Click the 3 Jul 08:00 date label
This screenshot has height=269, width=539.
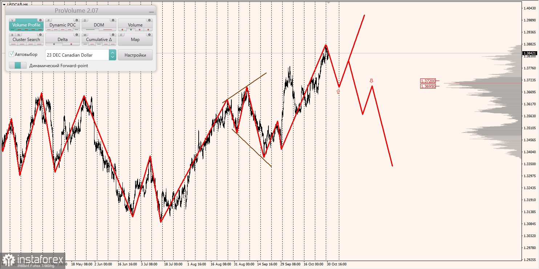[x=149, y=264]
